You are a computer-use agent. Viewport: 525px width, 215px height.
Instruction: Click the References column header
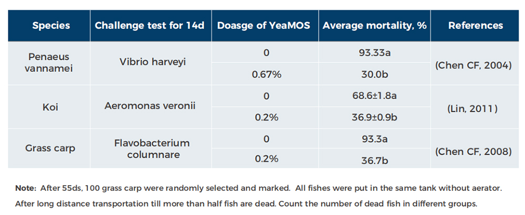pyautogui.click(x=476, y=26)
